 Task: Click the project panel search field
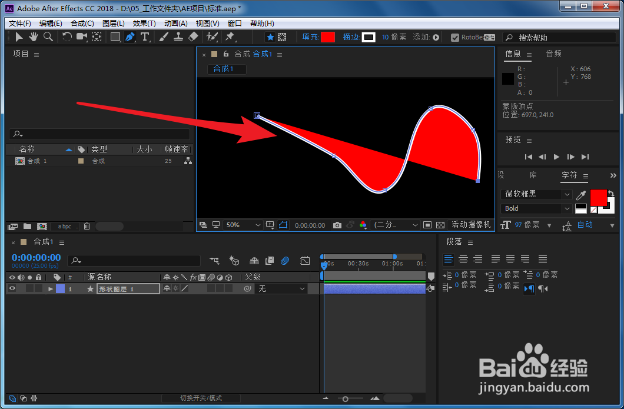[99, 134]
